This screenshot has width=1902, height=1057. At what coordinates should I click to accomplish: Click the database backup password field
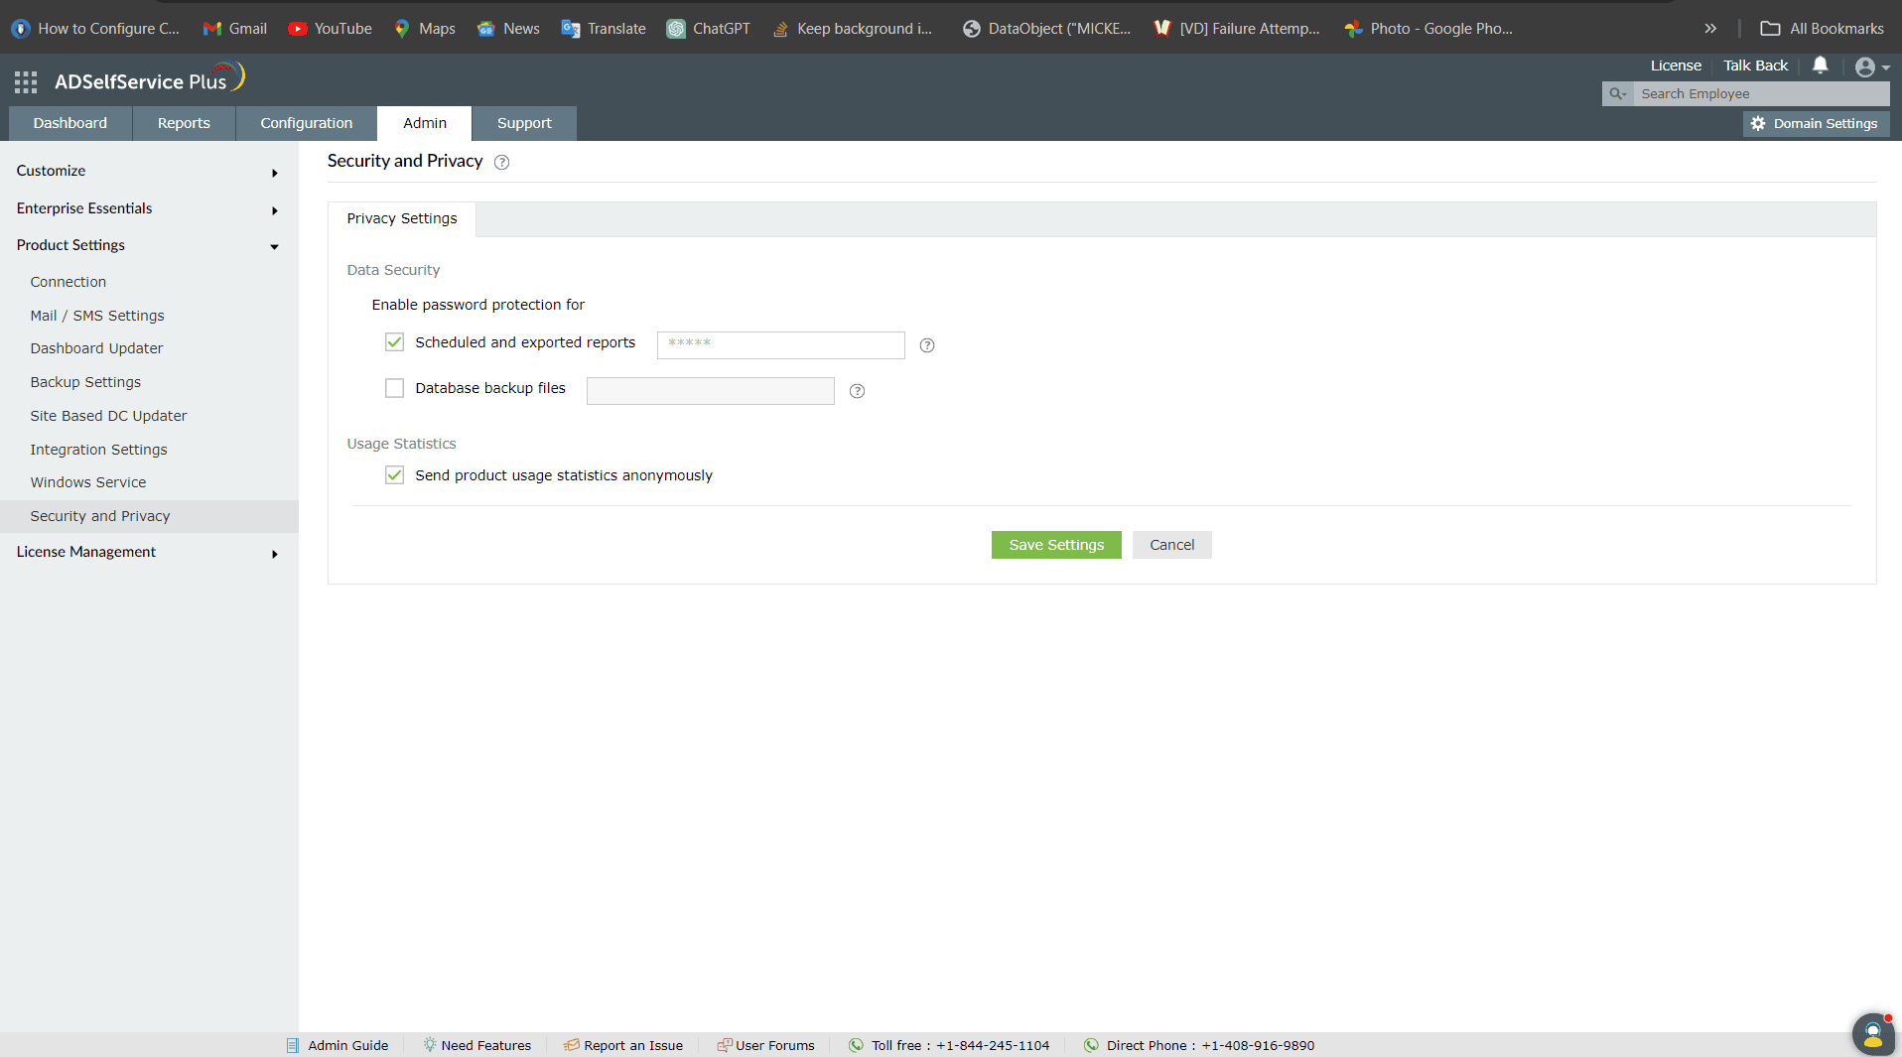point(711,391)
